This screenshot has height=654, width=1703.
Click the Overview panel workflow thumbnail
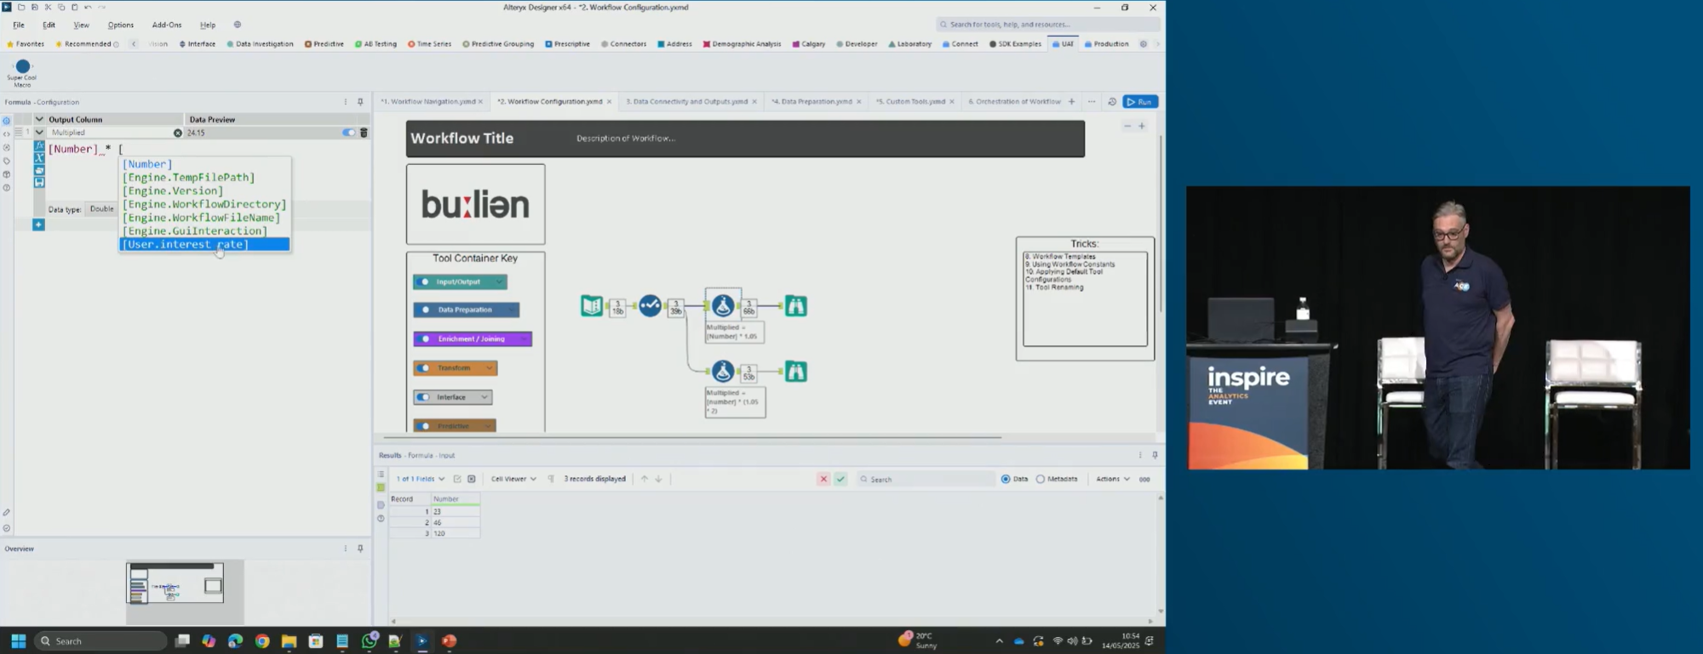point(175,583)
